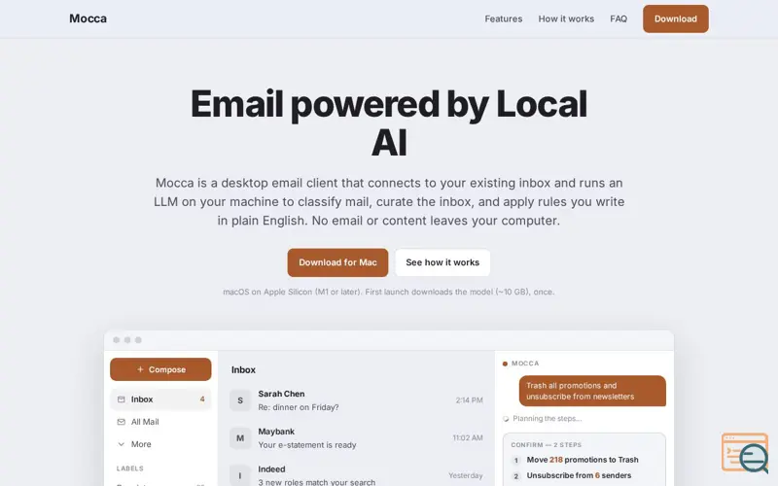778x486 pixels.
Task: Click the I avatar for Indeed
Action: 240,475
